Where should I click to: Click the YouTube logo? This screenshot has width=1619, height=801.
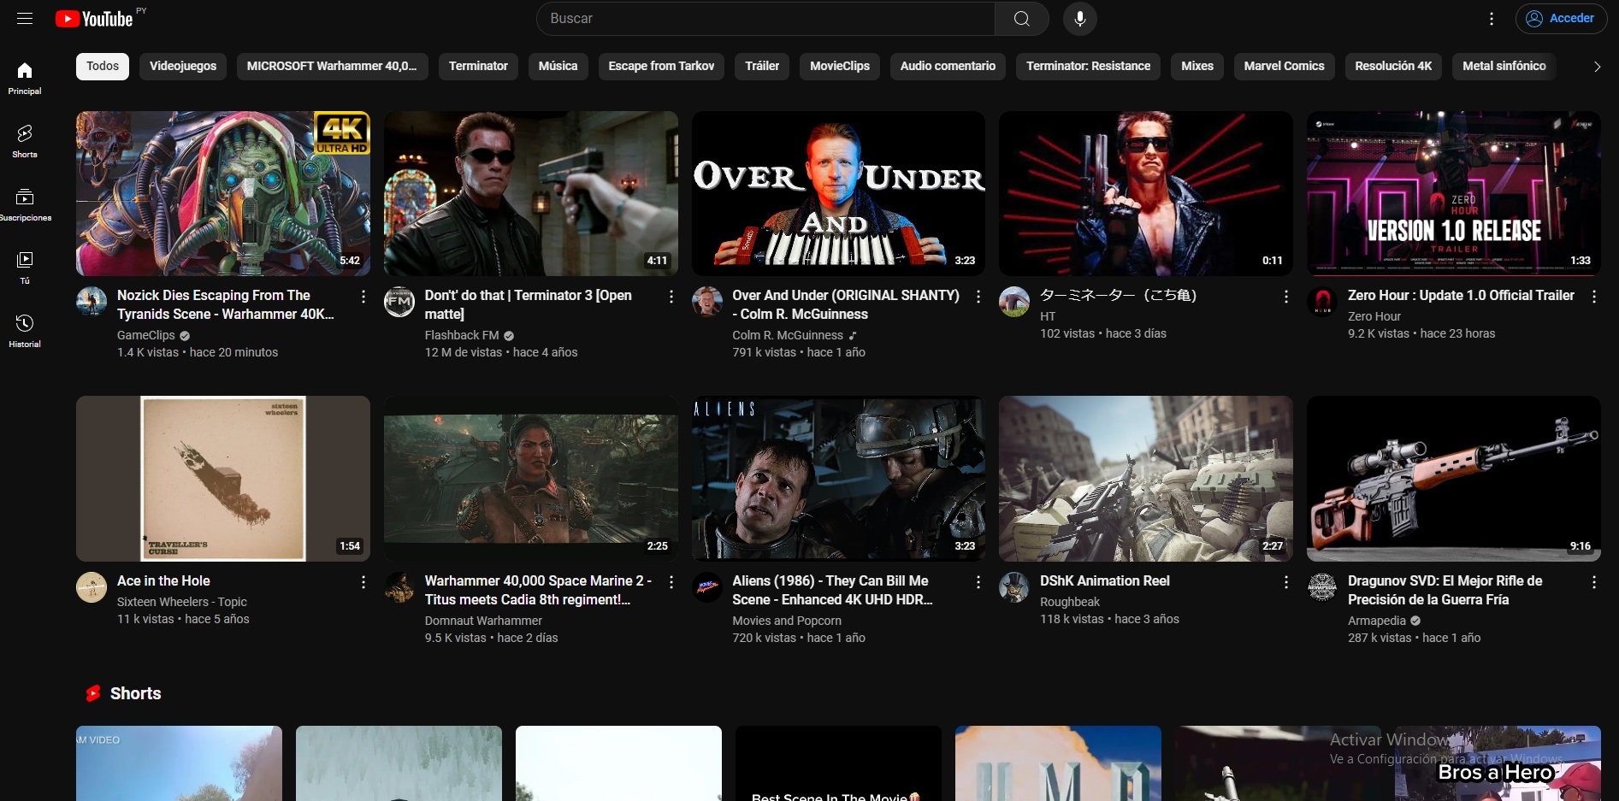pyautogui.click(x=94, y=19)
